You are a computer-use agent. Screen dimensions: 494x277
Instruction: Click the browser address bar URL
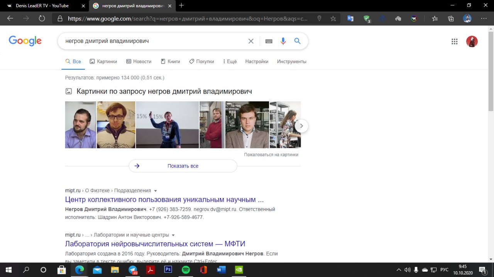pyautogui.click(x=188, y=18)
